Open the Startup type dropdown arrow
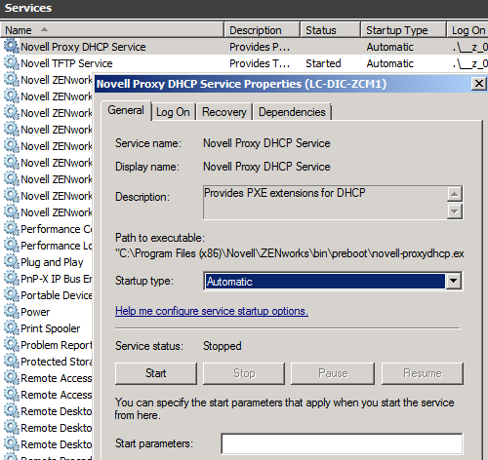Screen dimensions: 488x460 pyautogui.click(x=453, y=281)
